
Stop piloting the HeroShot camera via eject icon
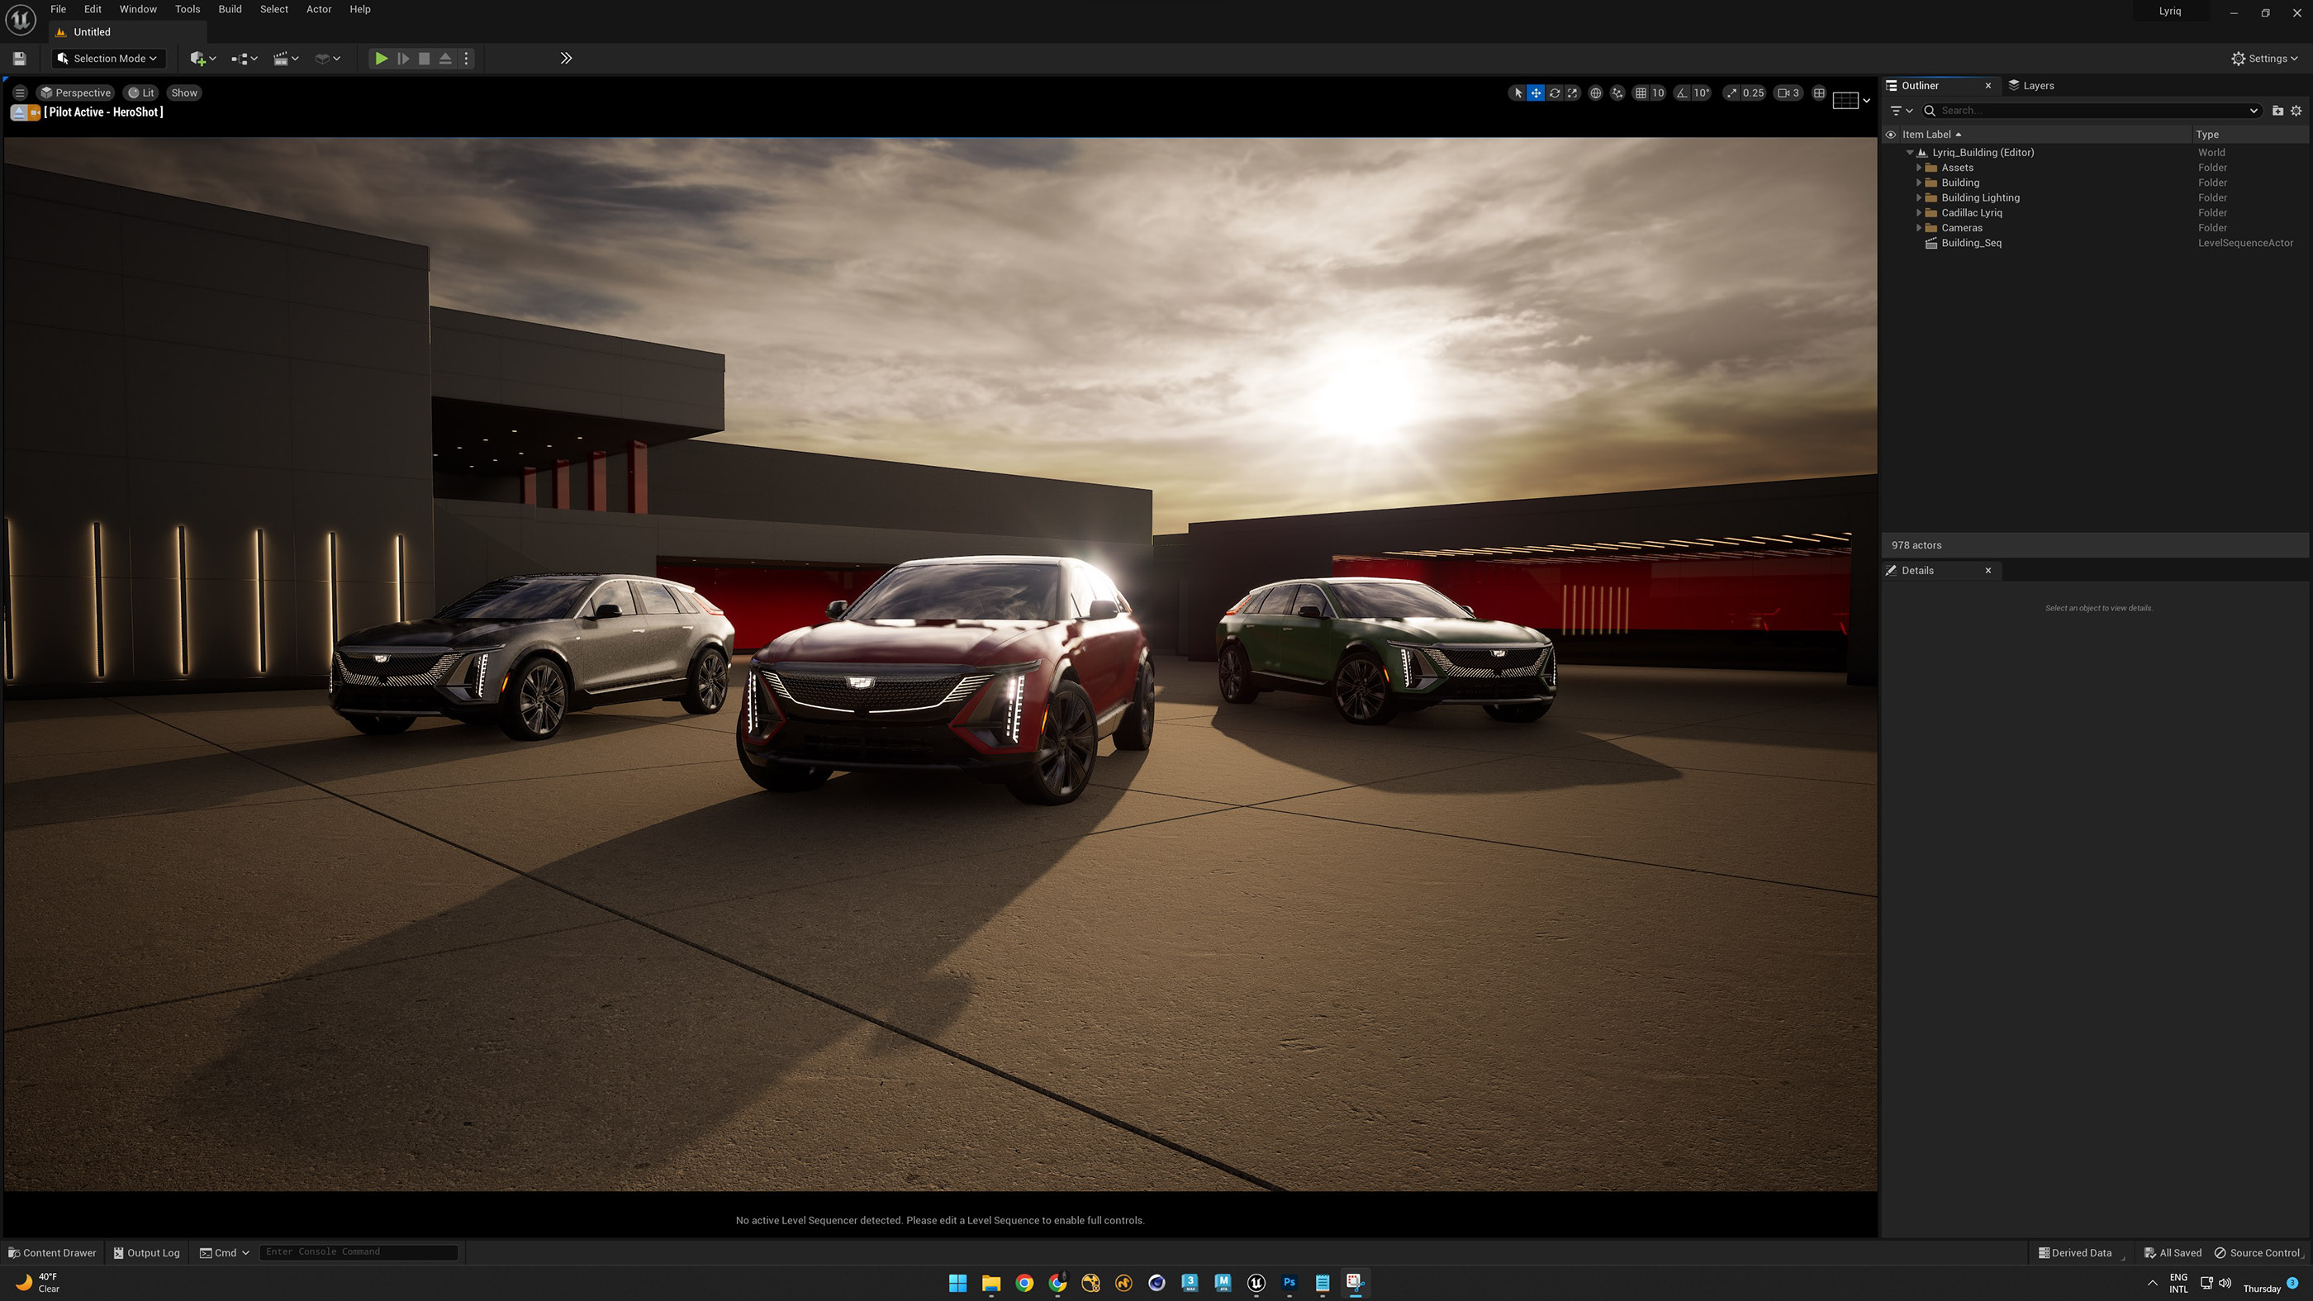coord(18,112)
